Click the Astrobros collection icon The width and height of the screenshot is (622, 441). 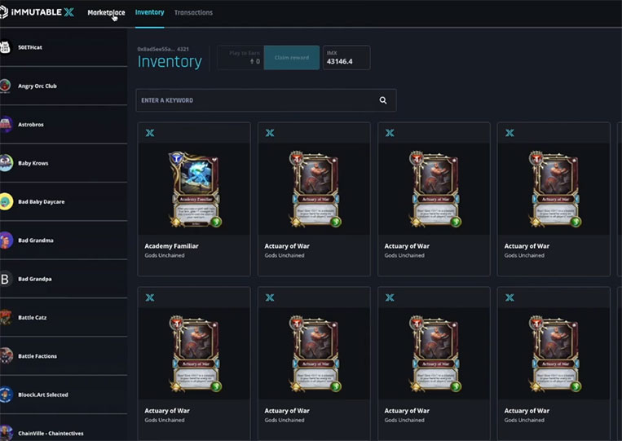[6, 124]
